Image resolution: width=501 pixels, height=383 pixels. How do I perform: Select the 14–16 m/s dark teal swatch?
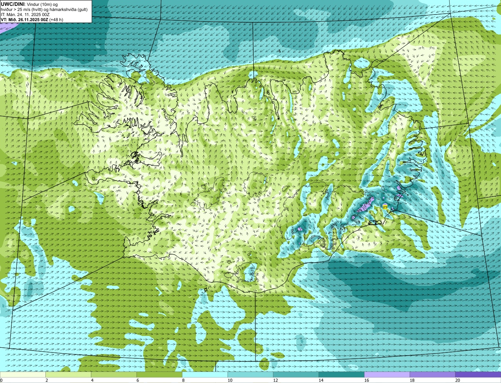point(342,374)
